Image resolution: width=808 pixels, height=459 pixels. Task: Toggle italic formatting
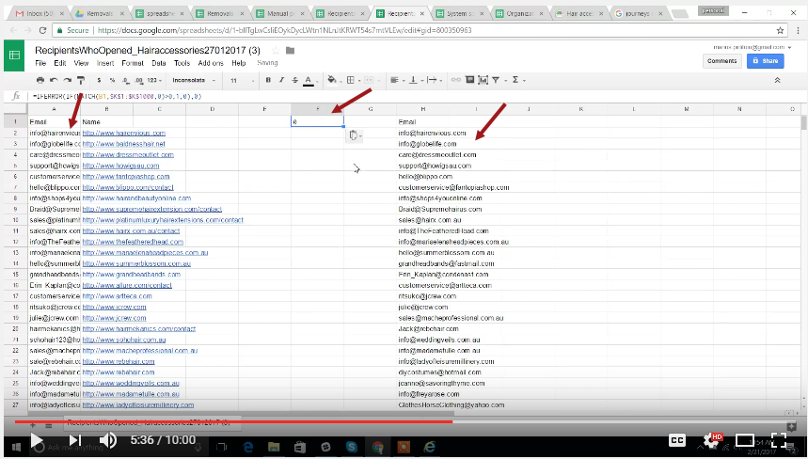(283, 81)
